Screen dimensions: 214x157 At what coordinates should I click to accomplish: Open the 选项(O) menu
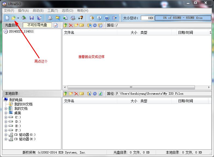pos(67,11)
